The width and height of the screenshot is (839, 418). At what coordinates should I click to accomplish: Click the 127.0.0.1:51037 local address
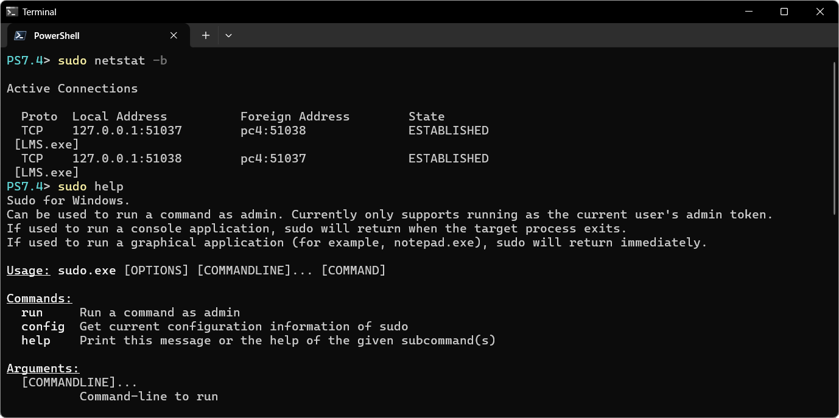coord(127,130)
